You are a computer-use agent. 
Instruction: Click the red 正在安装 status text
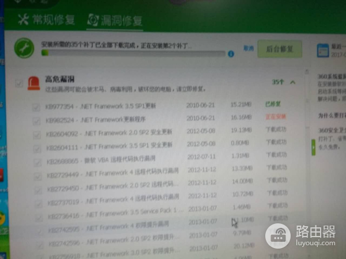tap(276, 116)
